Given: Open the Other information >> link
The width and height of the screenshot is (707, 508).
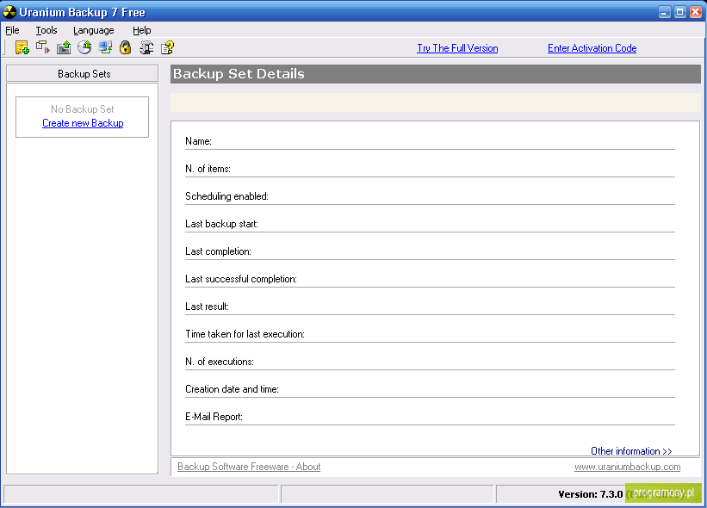Looking at the screenshot, I should pos(631,451).
